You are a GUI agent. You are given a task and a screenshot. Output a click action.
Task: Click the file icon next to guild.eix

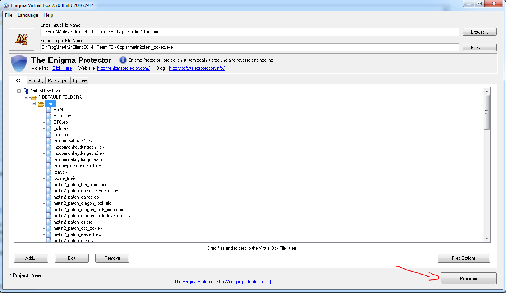pyautogui.click(x=48, y=128)
